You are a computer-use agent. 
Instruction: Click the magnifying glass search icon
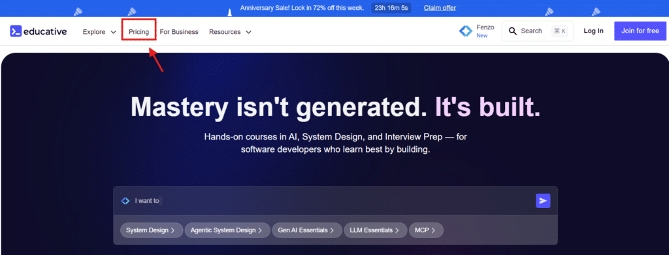(x=512, y=31)
